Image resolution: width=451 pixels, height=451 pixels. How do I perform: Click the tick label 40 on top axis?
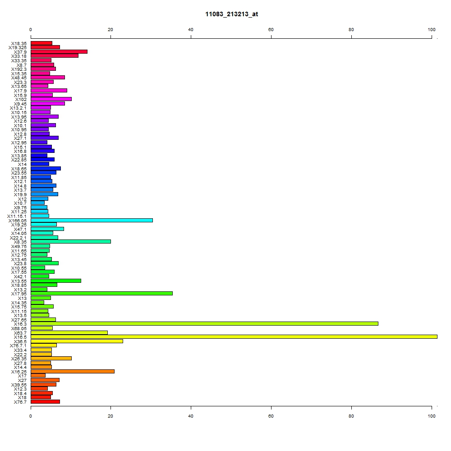pos(191,30)
